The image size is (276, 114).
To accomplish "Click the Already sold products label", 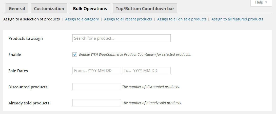I will pyautogui.click(x=29, y=103).
